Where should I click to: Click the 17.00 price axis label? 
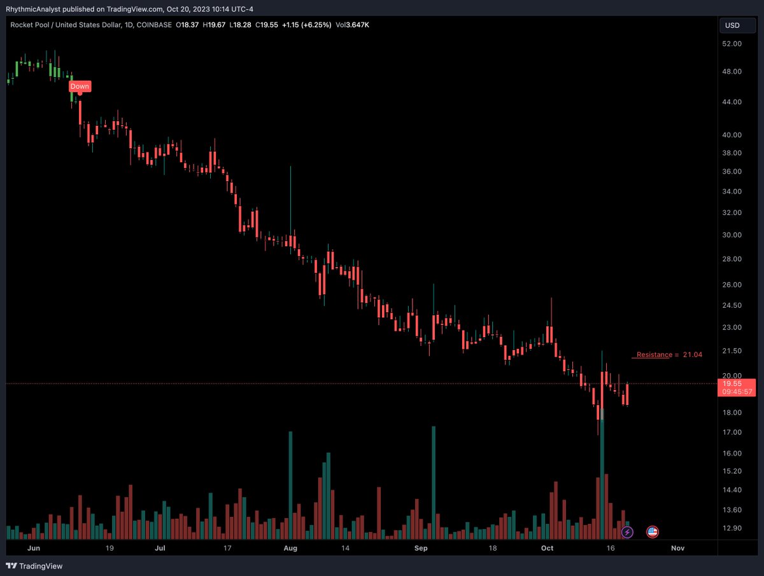click(733, 432)
